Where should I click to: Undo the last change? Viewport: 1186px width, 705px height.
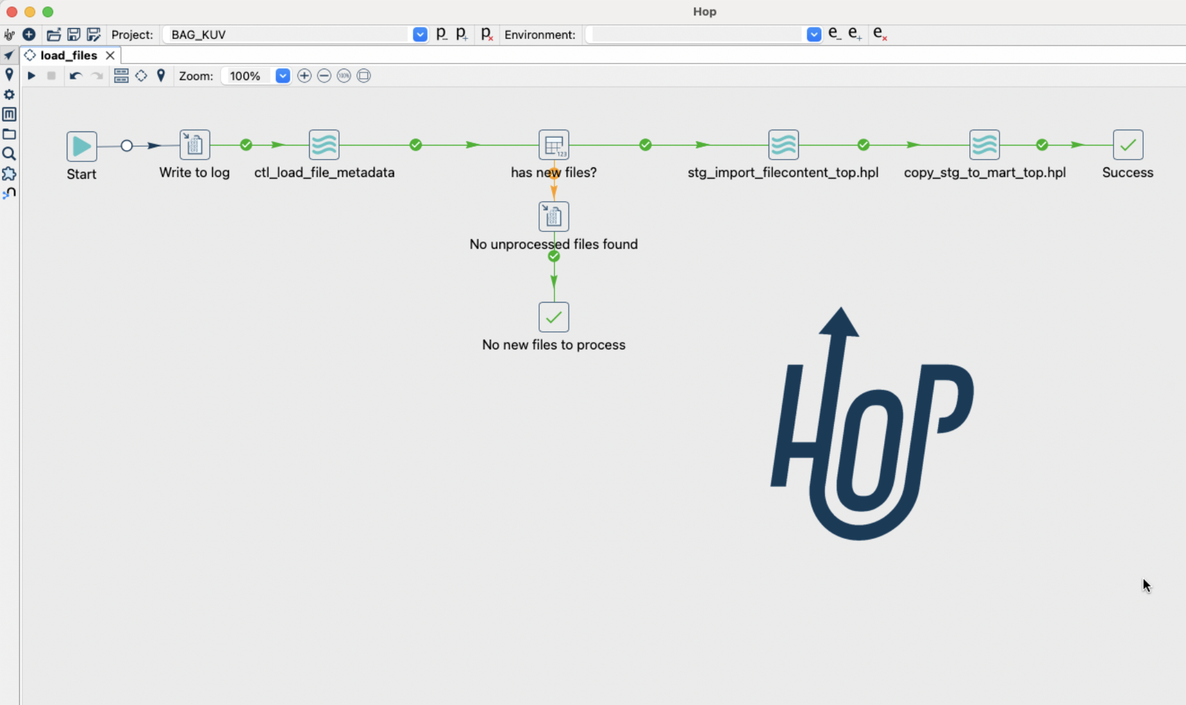(75, 76)
